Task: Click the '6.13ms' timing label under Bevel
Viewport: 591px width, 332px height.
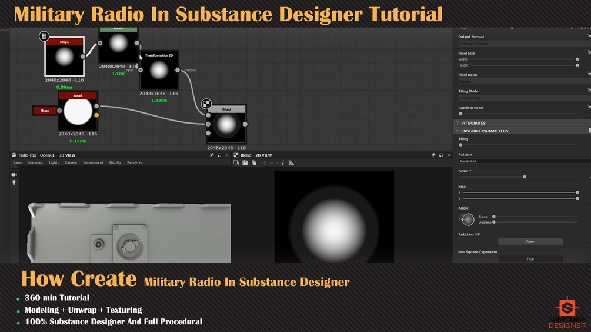Action: click(78, 141)
